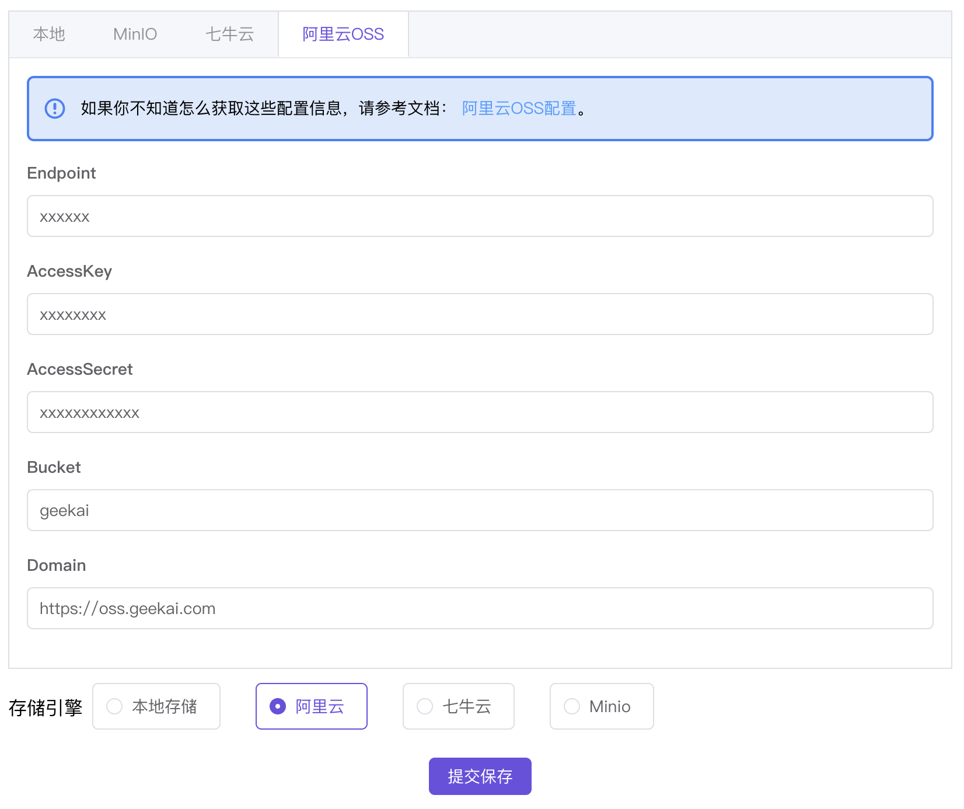This screenshot has width=964, height=809.
Task: Select the Minio storage engine radio
Action: 602,706
